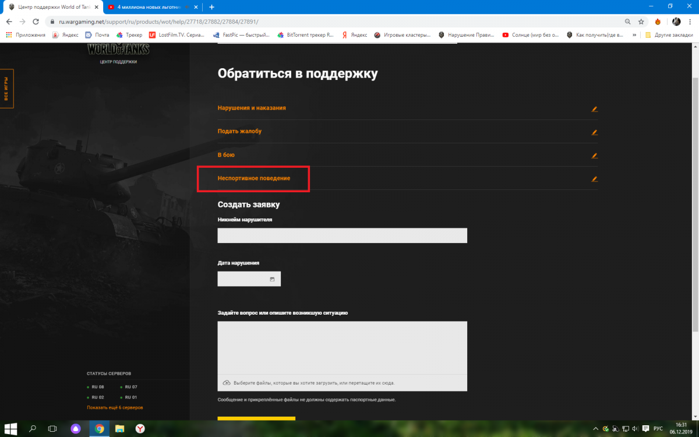The width and height of the screenshot is (699, 437).
Task: Switch input language 'РУС' in tray
Action: click(x=658, y=429)
